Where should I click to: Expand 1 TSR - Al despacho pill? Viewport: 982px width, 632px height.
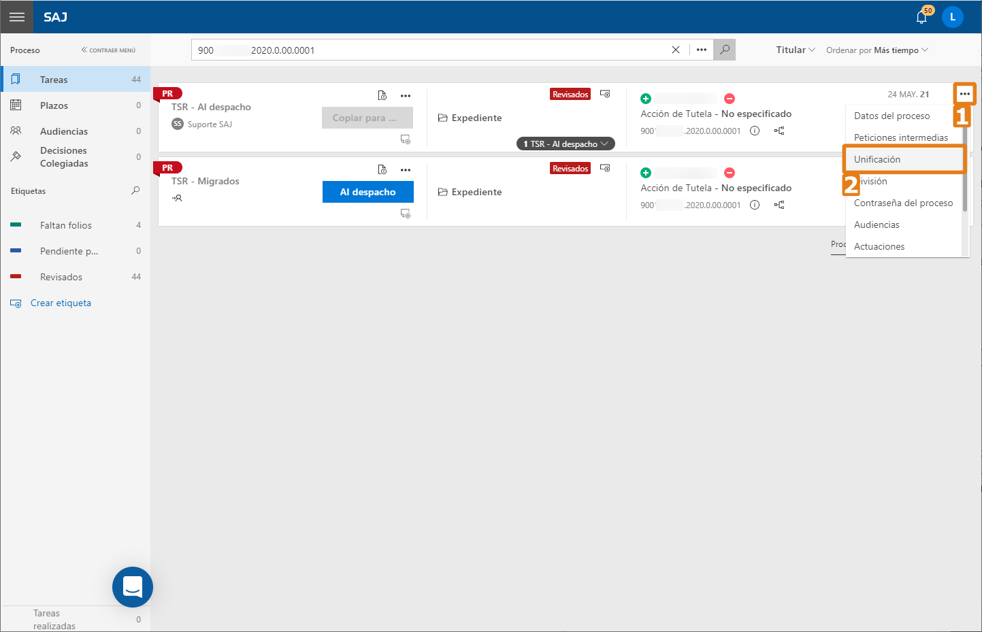coord(566,144)
